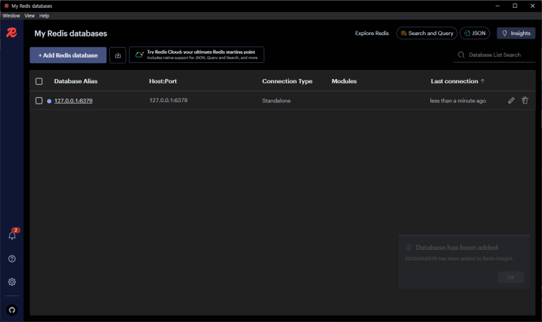
Task: Toggle the Insights panel button
Action: tap(516, 33)
